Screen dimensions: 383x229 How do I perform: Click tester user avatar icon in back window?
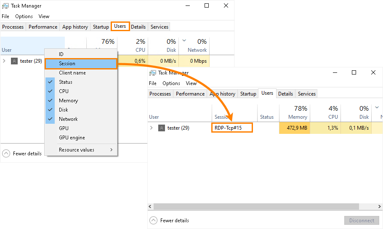coord(14,61)
